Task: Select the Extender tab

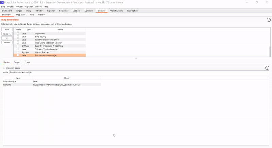Action: (101, 11)
